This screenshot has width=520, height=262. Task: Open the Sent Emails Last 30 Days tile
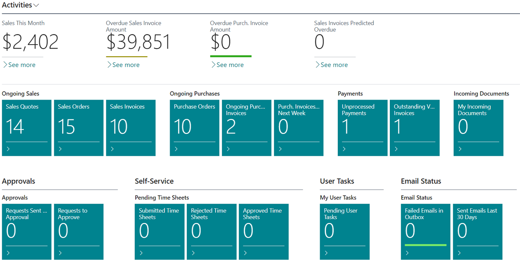pyautogui.click(x=477, y=232)
